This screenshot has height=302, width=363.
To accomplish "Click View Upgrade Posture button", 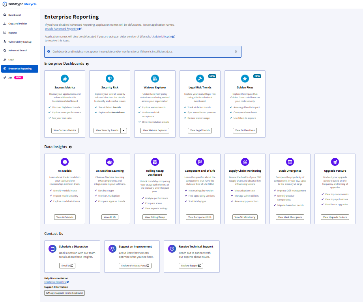I will (x=335, y=217).
